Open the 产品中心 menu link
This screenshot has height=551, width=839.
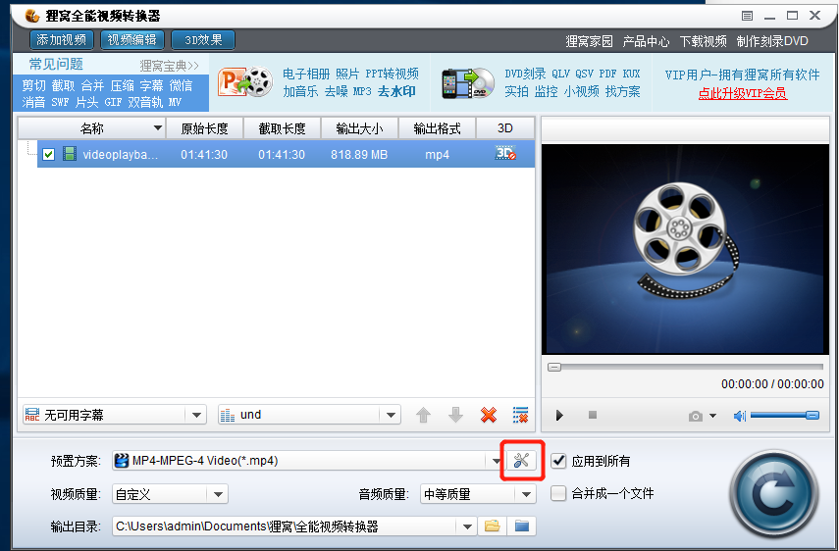click(x=646, y=41)
